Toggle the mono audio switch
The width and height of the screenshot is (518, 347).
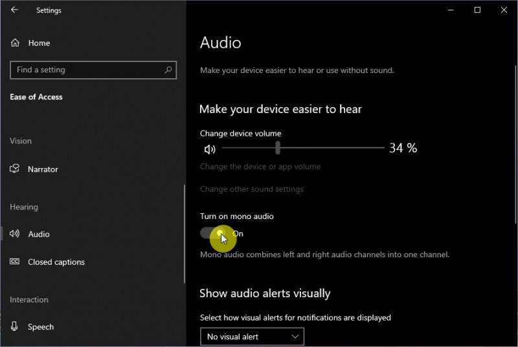point(213,233)
